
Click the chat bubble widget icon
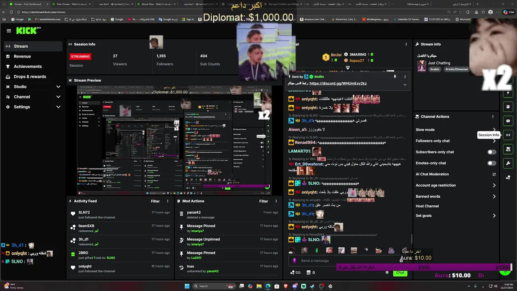pos(508,121)
